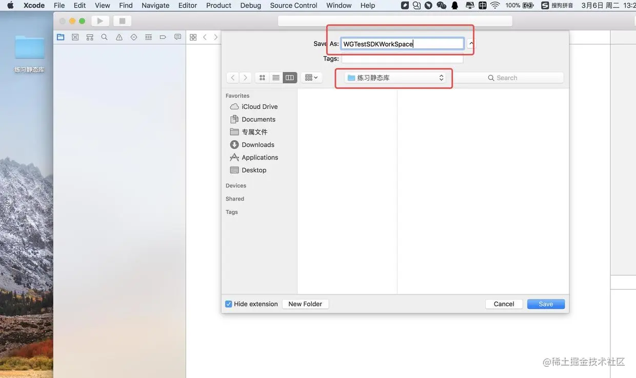Open the Product menu
The height and width of the screenshot is (378, 636).
[x=219, y=5]
